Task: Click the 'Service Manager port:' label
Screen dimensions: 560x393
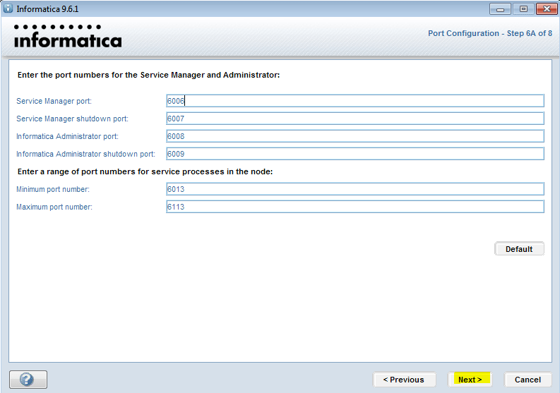Action: 54,101
